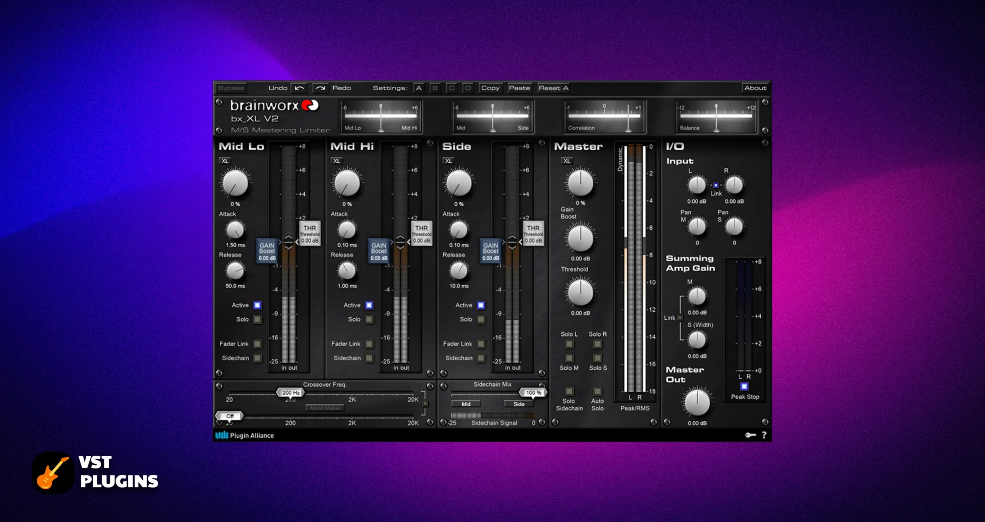Toggle Peak Stop checkbox
The width and height of the screenshot is (985, 522).
[x=744, y=386]
